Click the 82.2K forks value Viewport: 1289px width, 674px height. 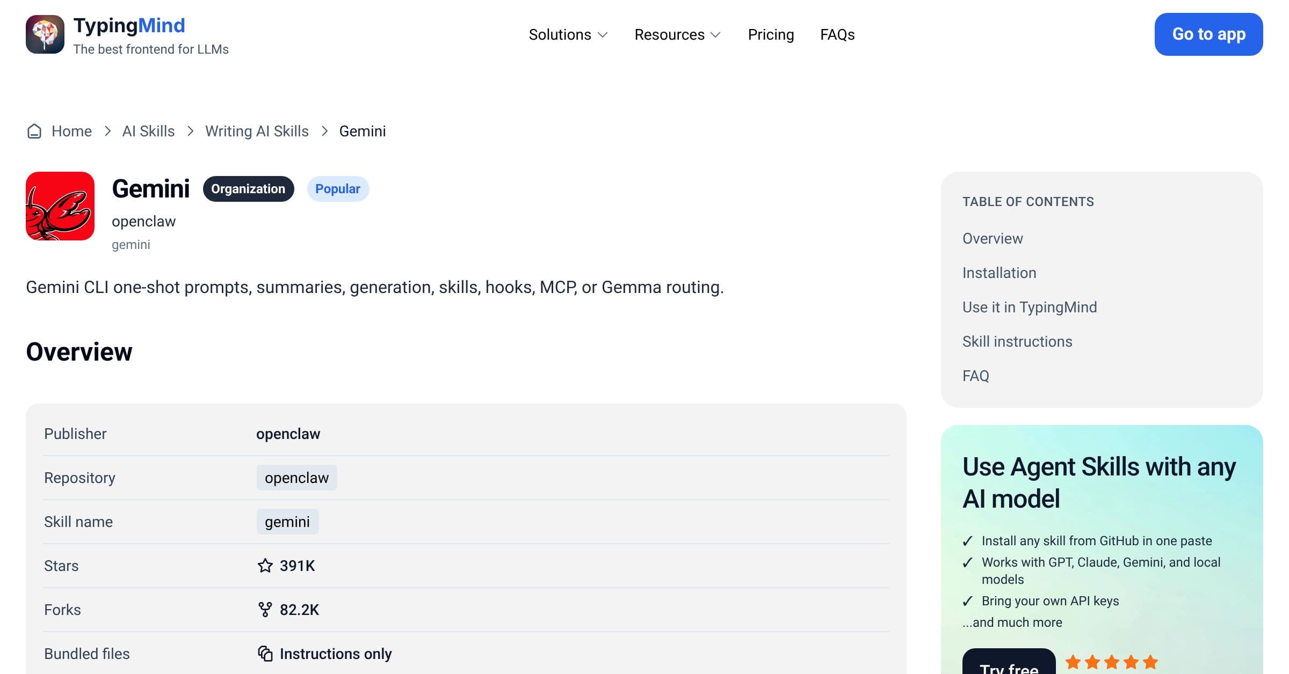click(299, 610)
